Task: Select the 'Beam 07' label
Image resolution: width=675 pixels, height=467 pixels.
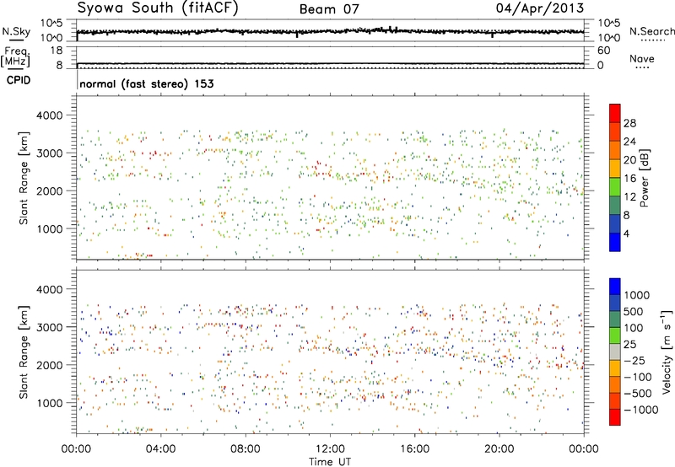Action: pos(329,9)
